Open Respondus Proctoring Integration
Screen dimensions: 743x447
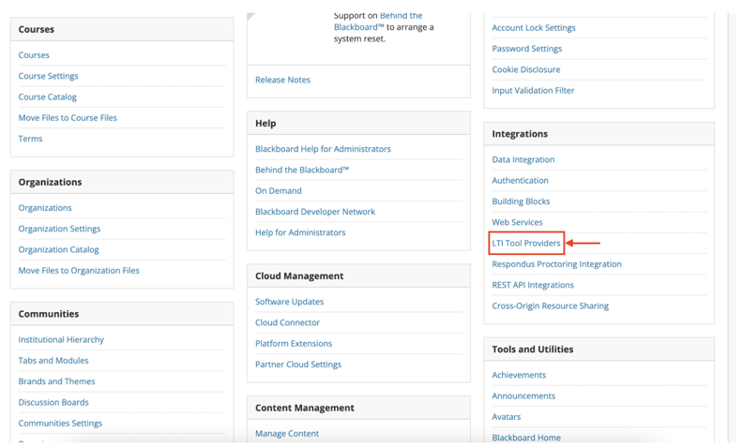[556, 263]
